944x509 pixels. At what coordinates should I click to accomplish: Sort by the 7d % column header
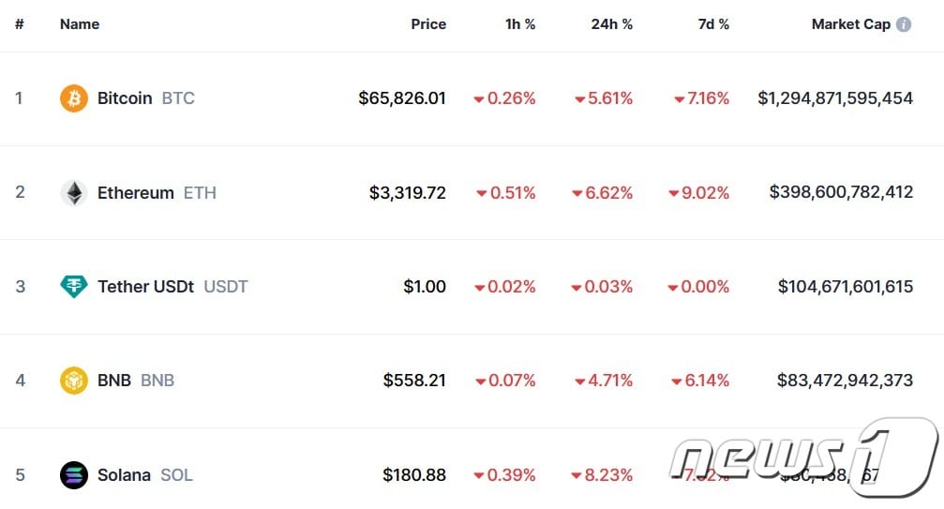pos(713,24)
